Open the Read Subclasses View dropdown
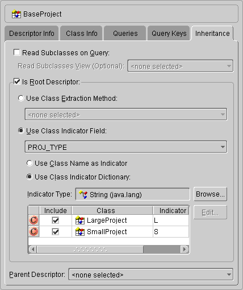The width and height of the screenshot is (243, 290). (x=181, y=66)
